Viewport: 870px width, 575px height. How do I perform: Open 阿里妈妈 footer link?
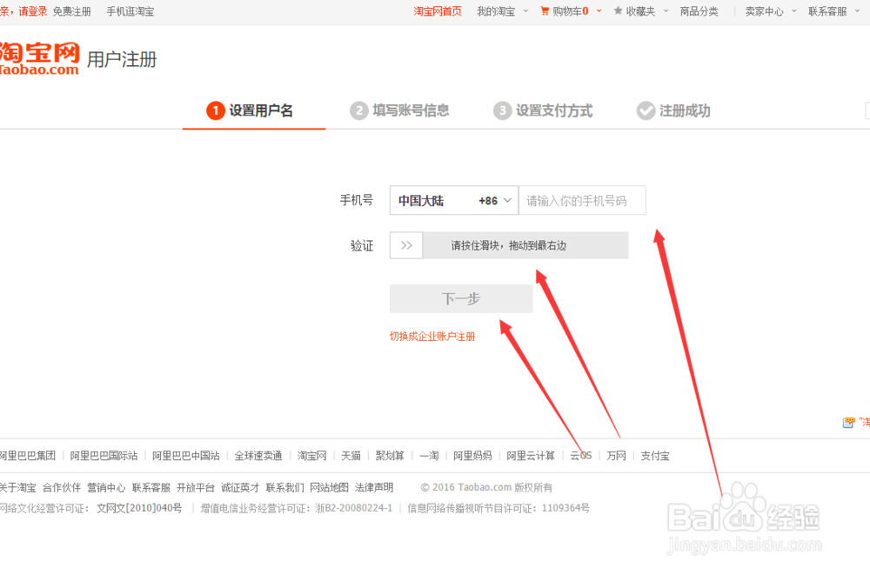472,456
